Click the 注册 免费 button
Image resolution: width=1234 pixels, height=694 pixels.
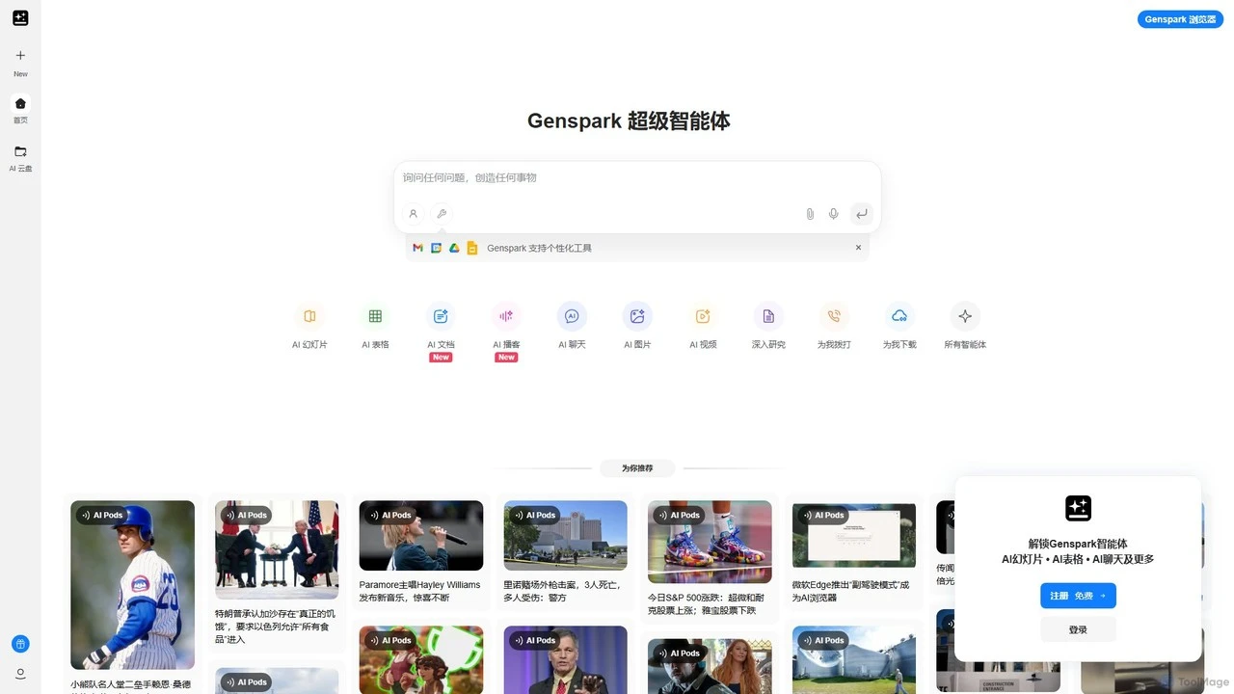(1078, 596)
